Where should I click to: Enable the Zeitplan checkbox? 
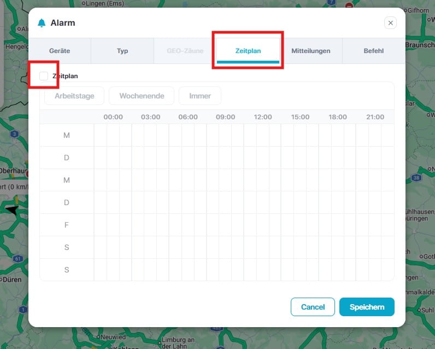click(44, 76)
